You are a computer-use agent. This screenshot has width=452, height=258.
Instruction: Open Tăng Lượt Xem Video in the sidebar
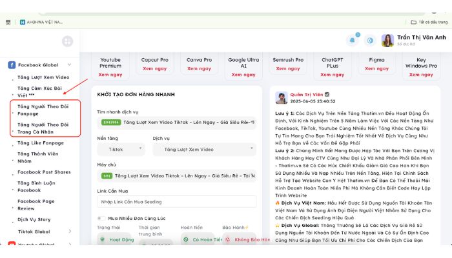pyautogui.click(x=43, y=77)
